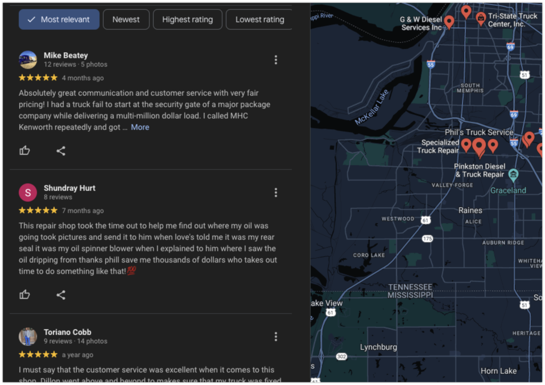Click '8 reviews' under Shundray Hurt
Screen dimensions: 545x385
(x=58, y=197)
